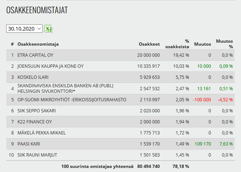This screenshot has width=241, height=172.
Task: Click the Muutos % column header
Action: [x=224, y=44]
